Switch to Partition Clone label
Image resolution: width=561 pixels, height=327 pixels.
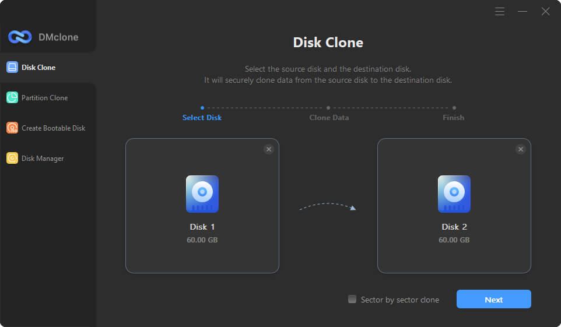pos(45,98)
